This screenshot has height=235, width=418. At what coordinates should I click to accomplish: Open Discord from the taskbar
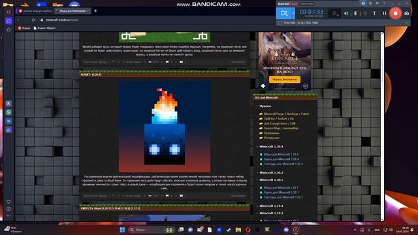286,230
